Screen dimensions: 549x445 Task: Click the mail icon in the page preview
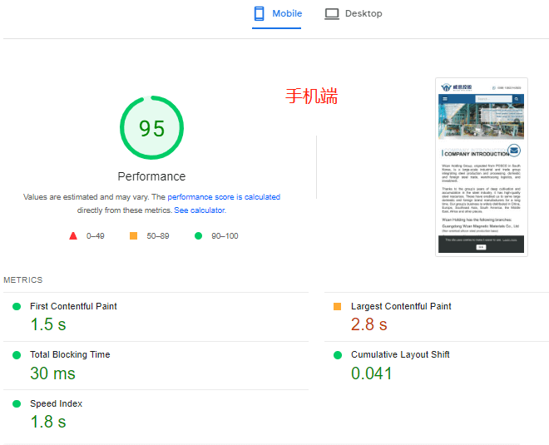tap(514, 151)
